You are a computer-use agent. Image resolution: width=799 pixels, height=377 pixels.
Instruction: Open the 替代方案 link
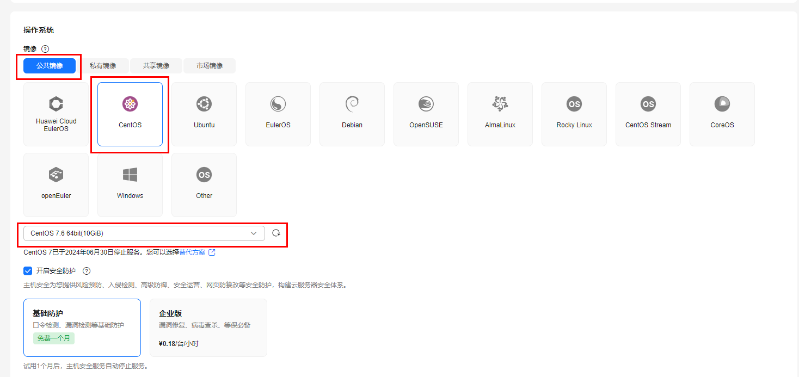(x=193, y=252)
